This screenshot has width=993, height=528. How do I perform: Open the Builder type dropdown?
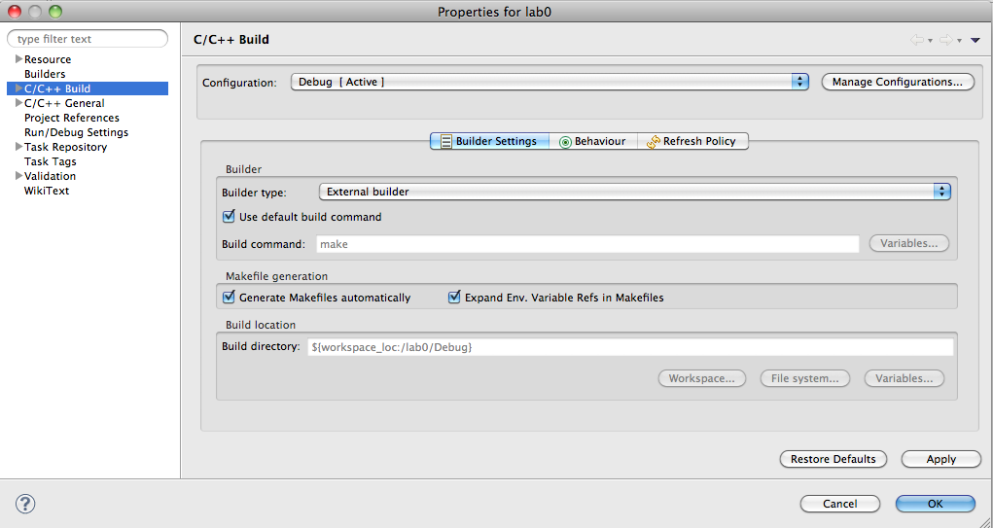634,192
